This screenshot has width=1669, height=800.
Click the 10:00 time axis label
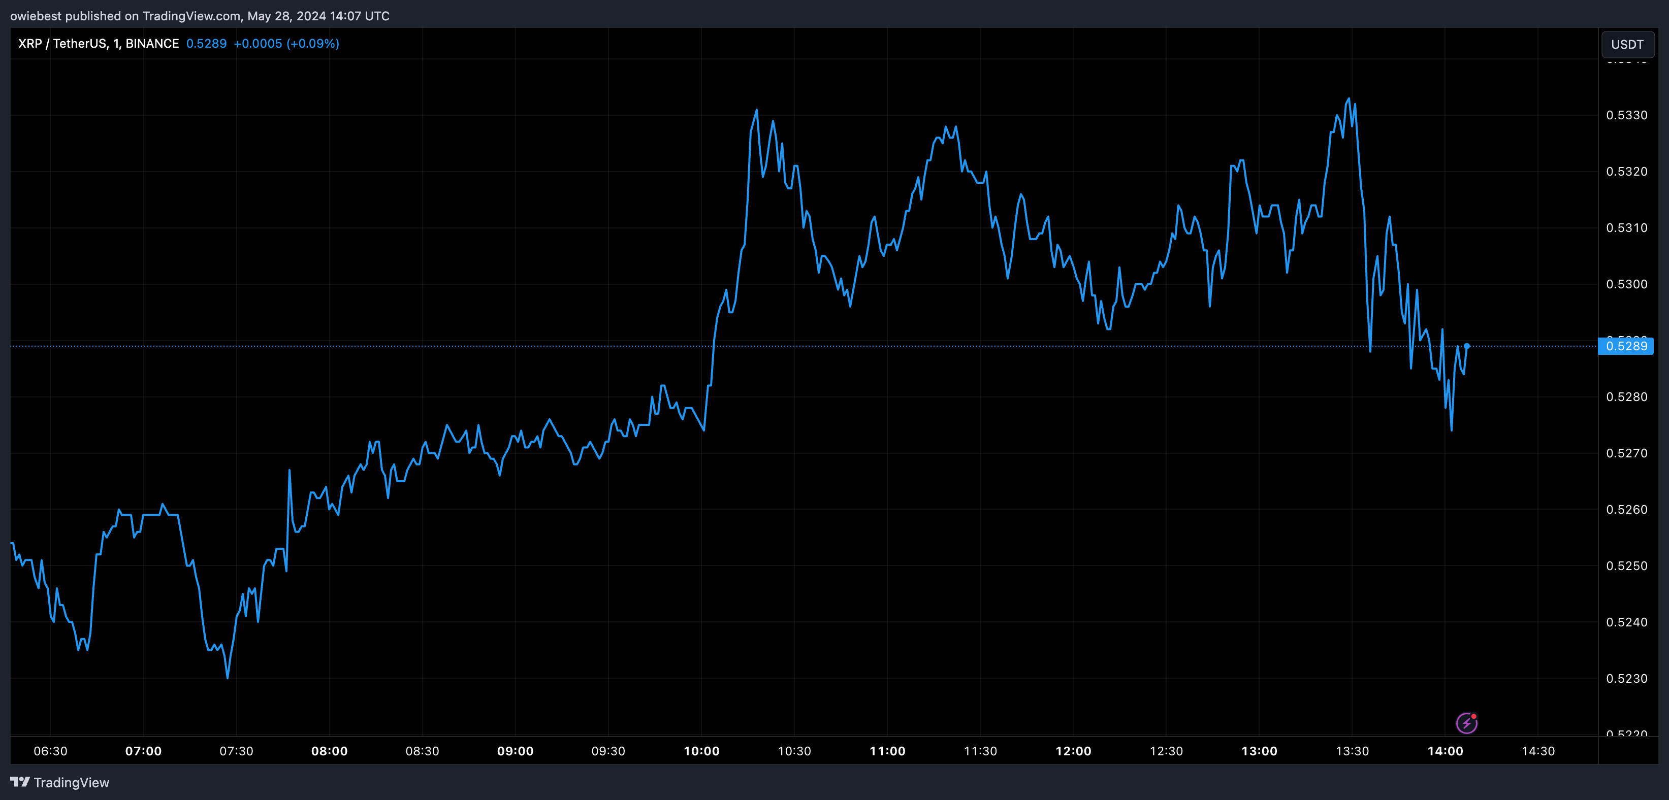pyautogui.click(x=701, y=751)
